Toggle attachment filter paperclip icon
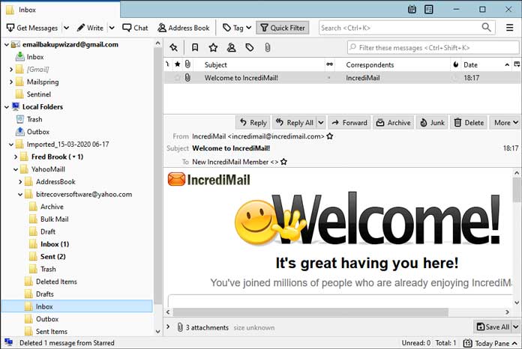 (x=267, y=48)
